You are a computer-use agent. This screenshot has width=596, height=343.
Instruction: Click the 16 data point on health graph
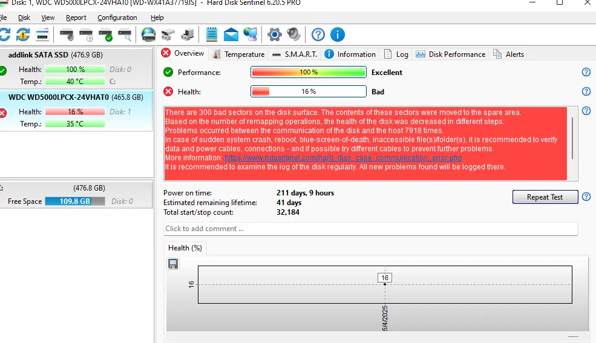coord(385,284)
